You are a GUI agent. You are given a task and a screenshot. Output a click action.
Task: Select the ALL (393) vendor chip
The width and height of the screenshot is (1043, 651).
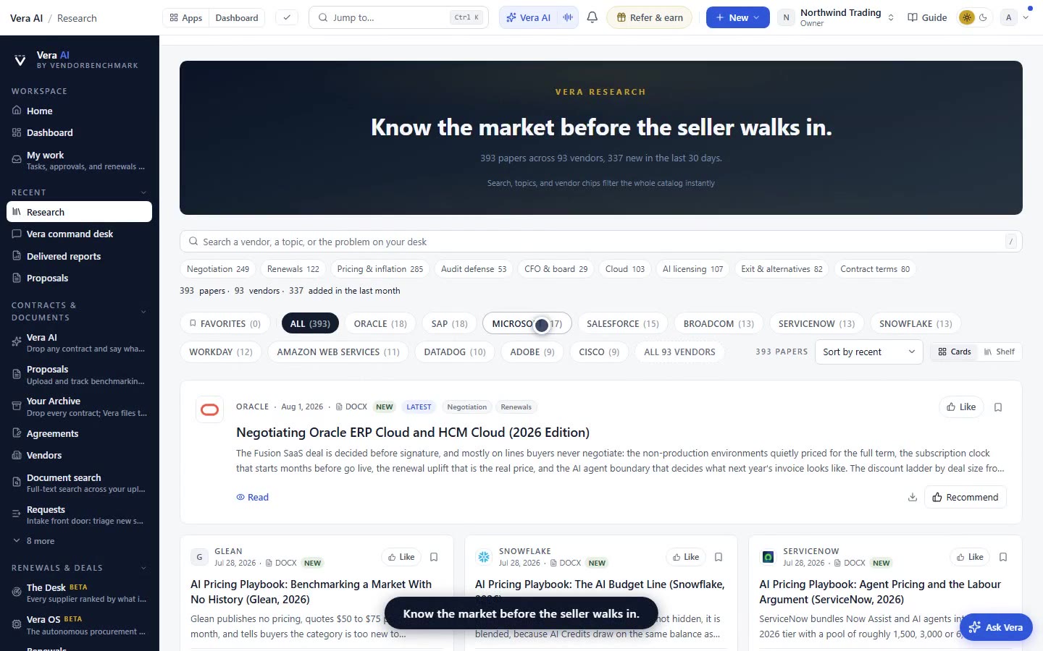pyautogui.click(x=310, y=323)
